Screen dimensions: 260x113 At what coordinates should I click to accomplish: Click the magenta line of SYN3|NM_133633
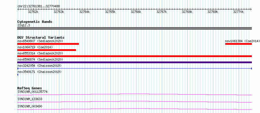(134, 102)
